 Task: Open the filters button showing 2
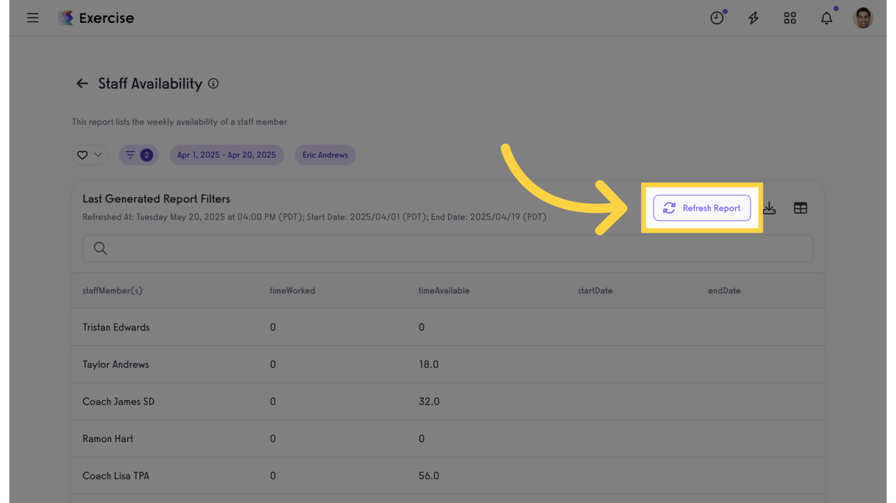coord(138,155)
